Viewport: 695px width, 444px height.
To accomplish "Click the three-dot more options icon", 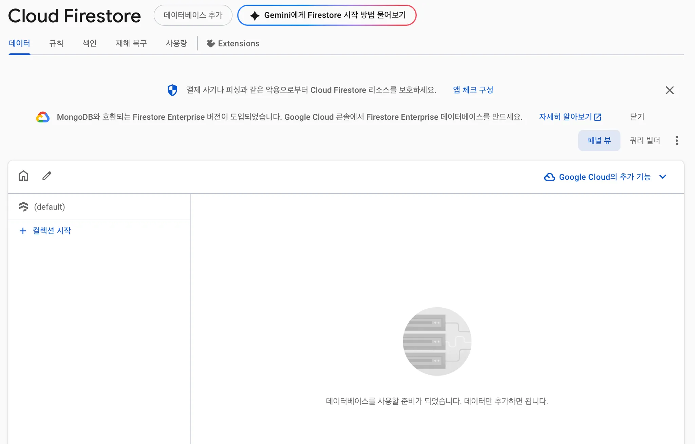I will click(x=677, y=141).
